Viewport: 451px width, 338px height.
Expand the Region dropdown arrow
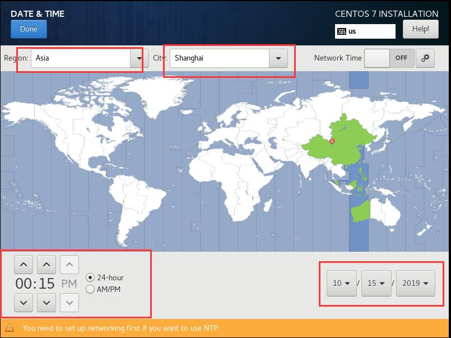(x=137, y=58)
